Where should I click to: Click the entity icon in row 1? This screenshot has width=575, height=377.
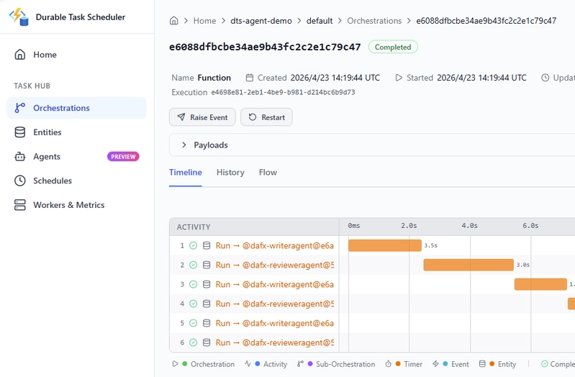tap(207, 245)
